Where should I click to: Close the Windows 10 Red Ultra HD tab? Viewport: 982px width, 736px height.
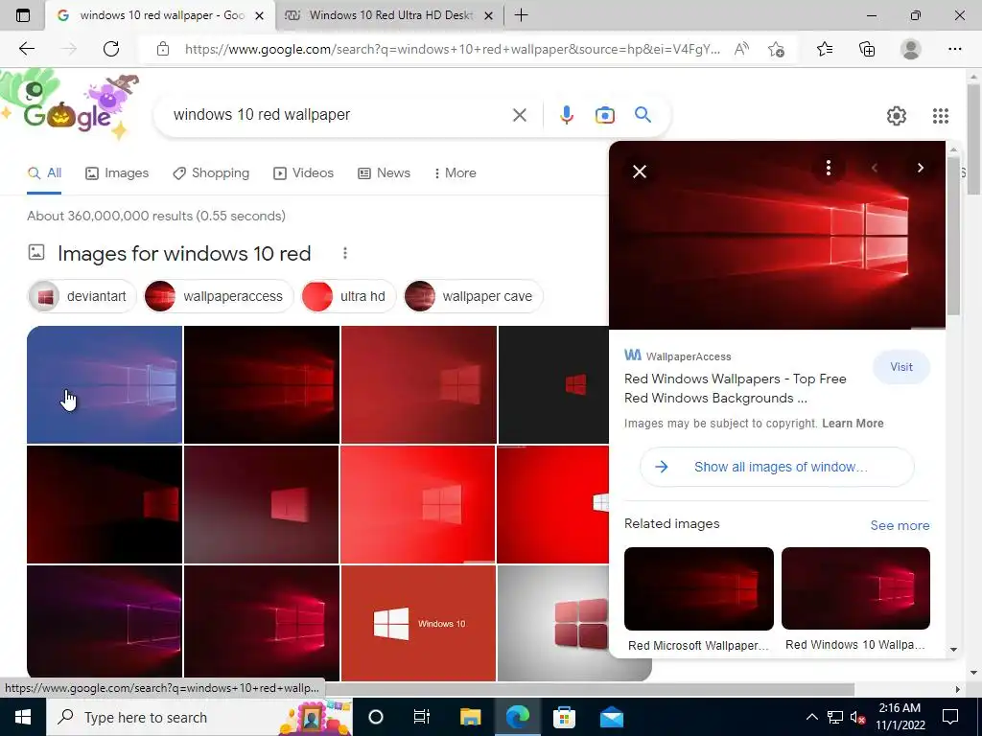click(x=489, y=15)
